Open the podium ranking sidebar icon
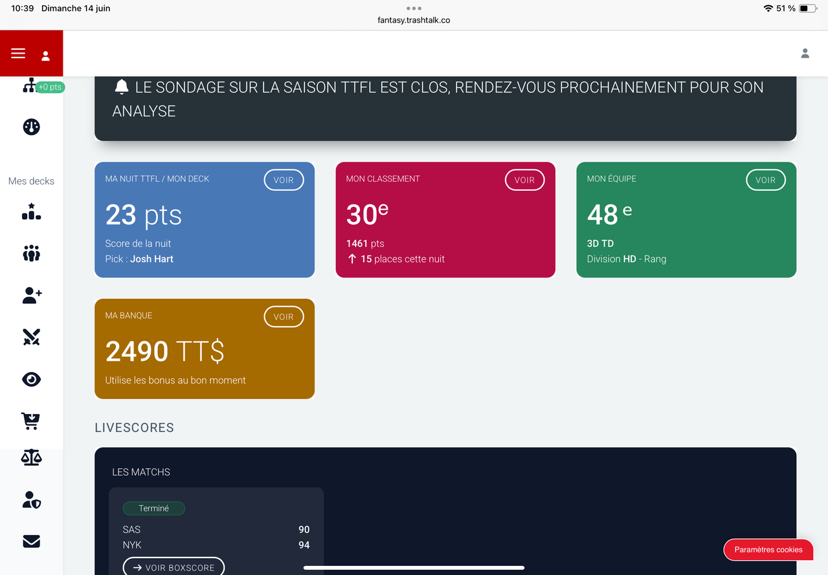Image resolution: width=828 pixels, height=575 pixels. click(x=31, y=212)
